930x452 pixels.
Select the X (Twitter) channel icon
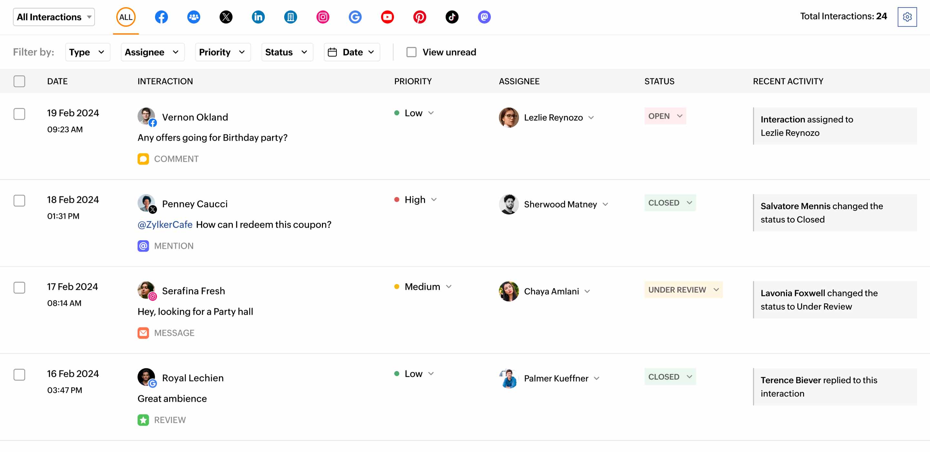pos(226,17)
